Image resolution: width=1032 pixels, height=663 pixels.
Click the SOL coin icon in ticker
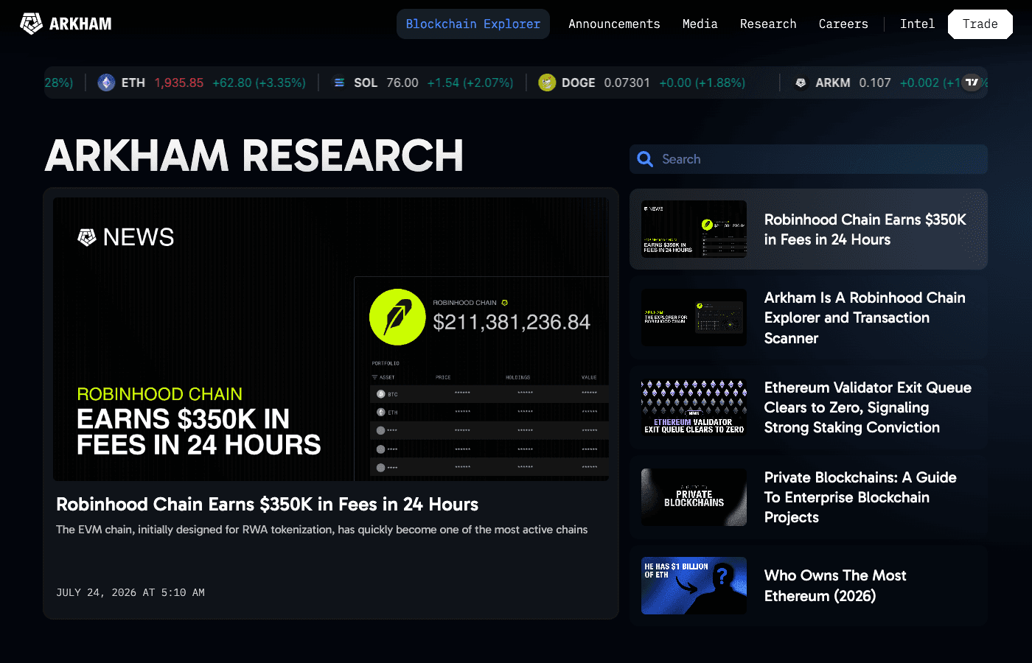pyautogui.click(x=339, y=83)
